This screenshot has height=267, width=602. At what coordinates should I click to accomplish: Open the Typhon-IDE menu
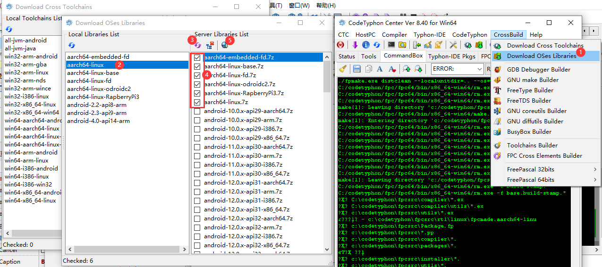[429, 34]
